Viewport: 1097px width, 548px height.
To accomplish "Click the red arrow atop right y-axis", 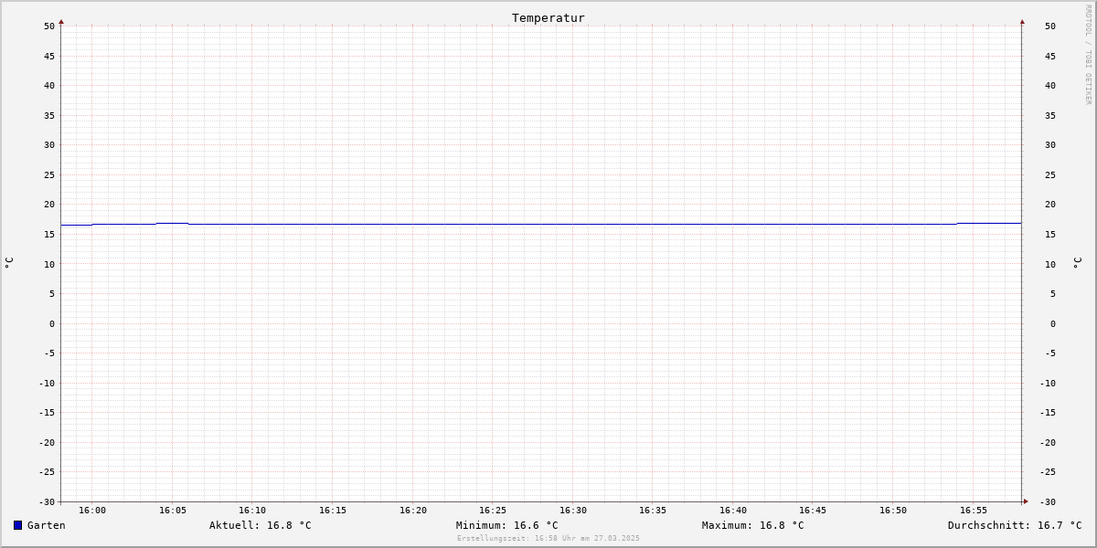I will [1022, 21].
